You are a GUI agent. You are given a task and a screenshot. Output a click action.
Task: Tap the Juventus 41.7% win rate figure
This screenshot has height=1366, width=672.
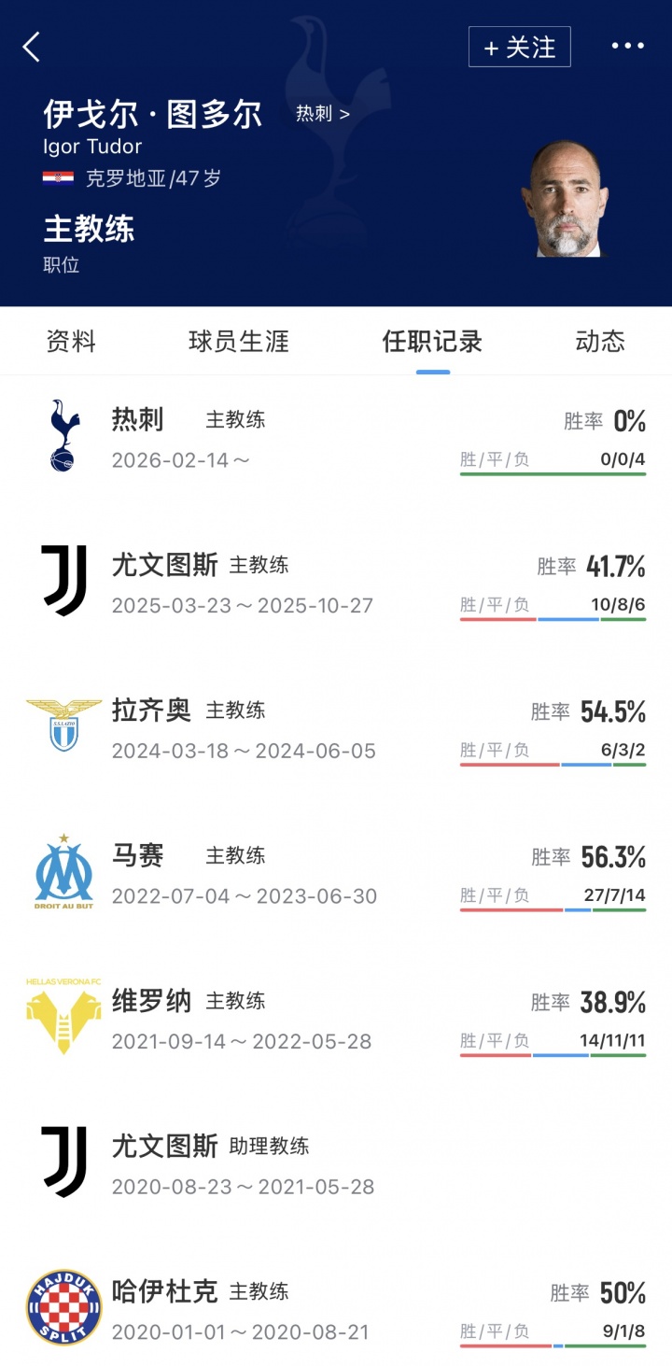point(615,566)
